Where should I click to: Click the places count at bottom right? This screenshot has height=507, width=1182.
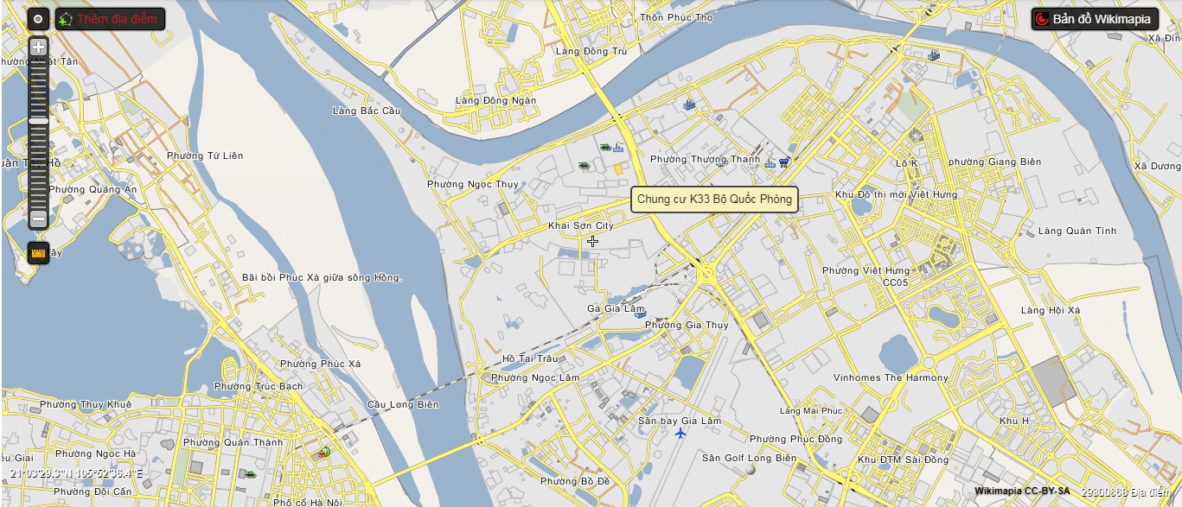pyautogui.click(x=1124, y=491)
